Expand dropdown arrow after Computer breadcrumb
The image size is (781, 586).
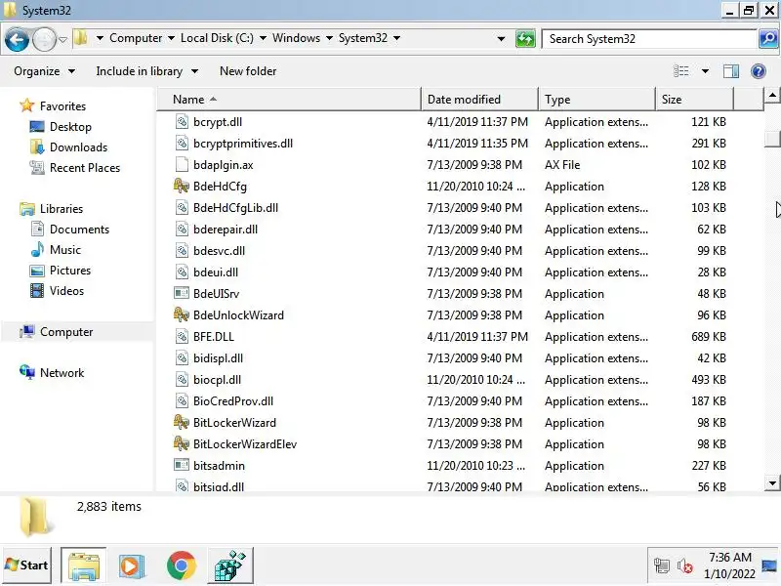pos(171,38)
